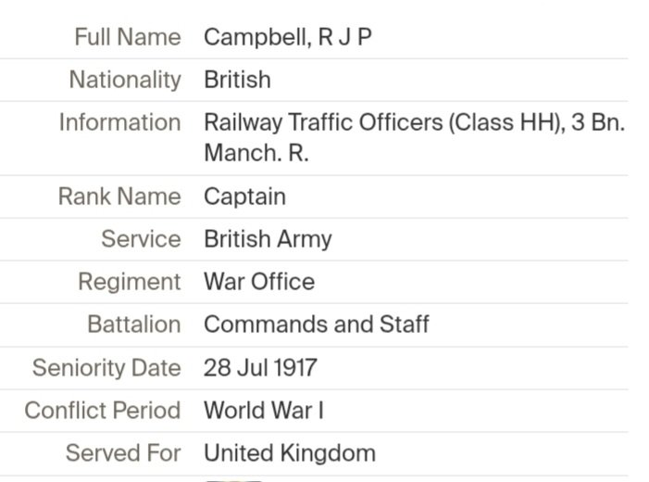Select the "World War I" value

coord(264,411)
